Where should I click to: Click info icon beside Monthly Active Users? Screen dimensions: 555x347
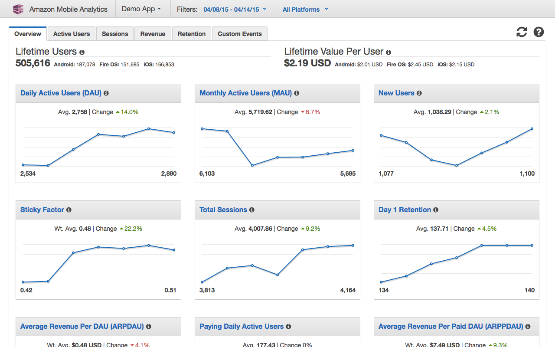coord(297,93)
